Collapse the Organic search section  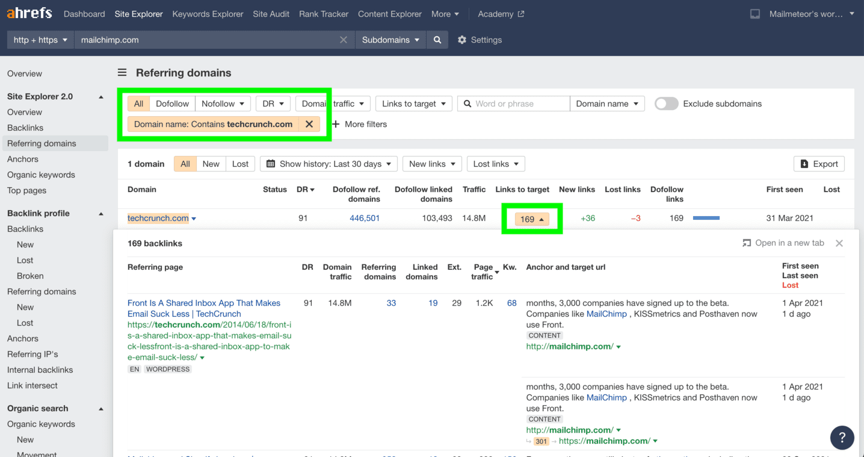pyautogui.click(x=101, y=409)
